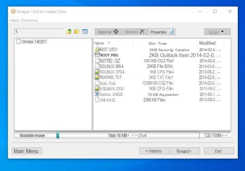Click Bootable Image status label

pos(32,135)
